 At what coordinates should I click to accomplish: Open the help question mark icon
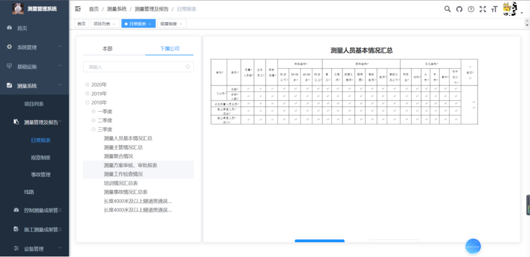tap(471, 9)
